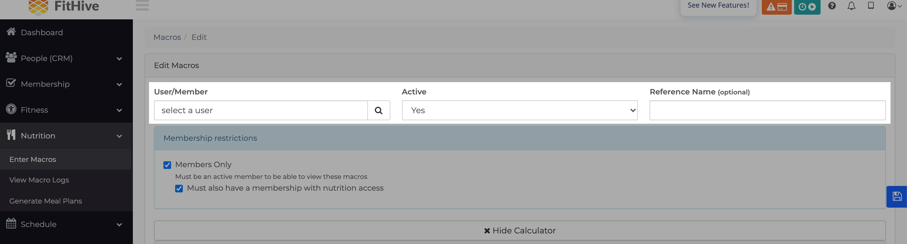Click the Edit Macros panel title
Viewport: 907px width, 244px height.
(176, 65)
